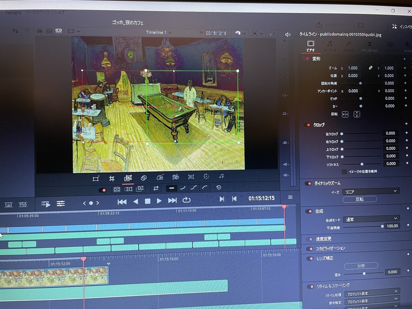This screenshot has height=309, width=412.
Task: Click the Quick Export icon
Action: (319, 25)
